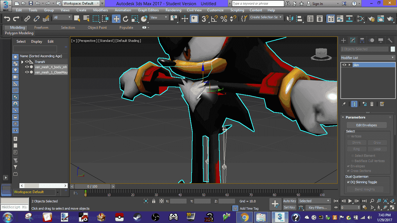Click the Edit Envelopes button

pos(366,125)
